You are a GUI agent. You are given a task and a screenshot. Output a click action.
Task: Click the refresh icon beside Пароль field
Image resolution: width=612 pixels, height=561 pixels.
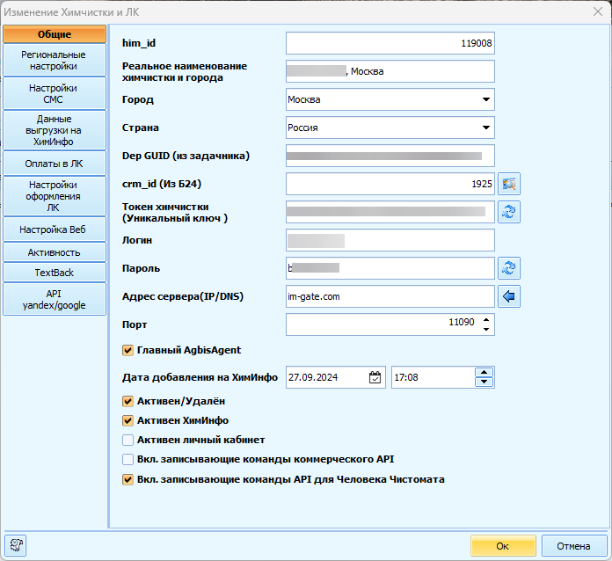[x=509, y=268]
